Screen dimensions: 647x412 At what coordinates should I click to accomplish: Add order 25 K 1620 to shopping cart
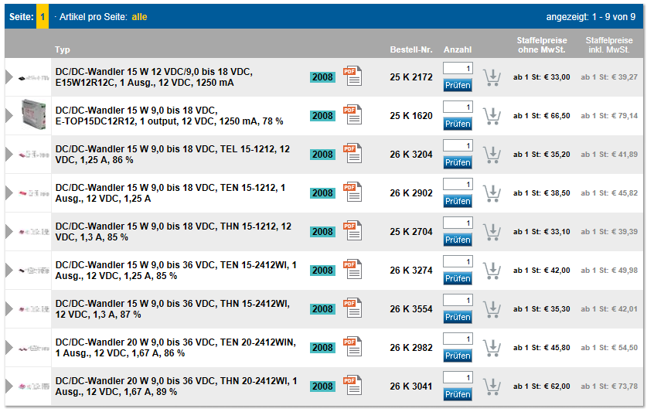point(492,116)
